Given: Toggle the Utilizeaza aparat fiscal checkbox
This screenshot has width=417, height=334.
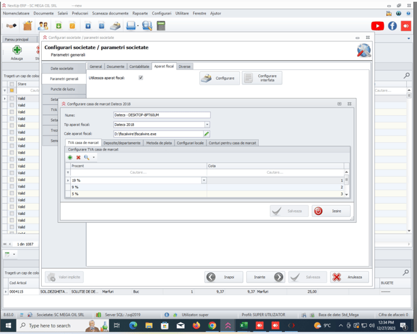Looking at the screenshot, I should pos(141,78).
